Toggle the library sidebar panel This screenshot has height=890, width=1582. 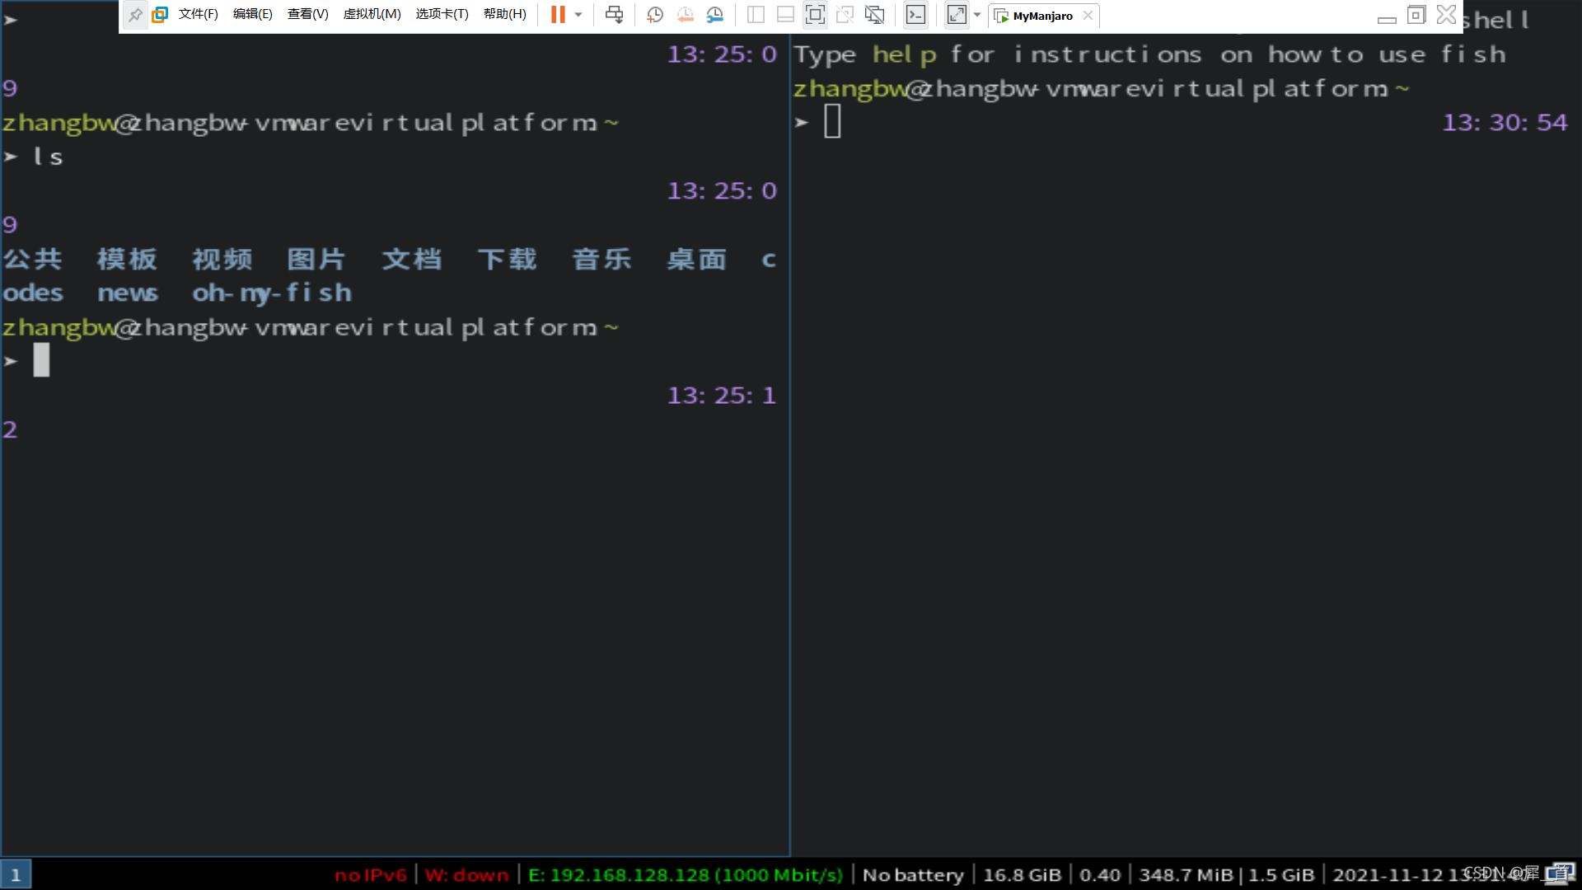click(x=756, y=15)
